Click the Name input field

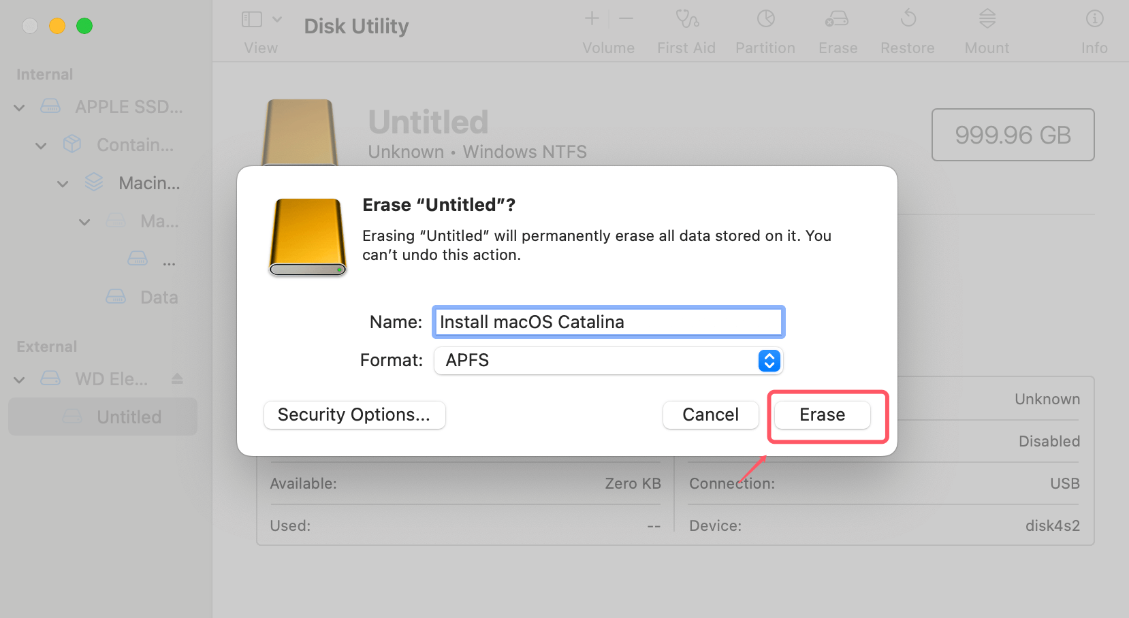point(608,322)
